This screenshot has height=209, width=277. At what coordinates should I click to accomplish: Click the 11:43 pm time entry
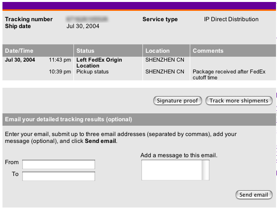[60, 60]
